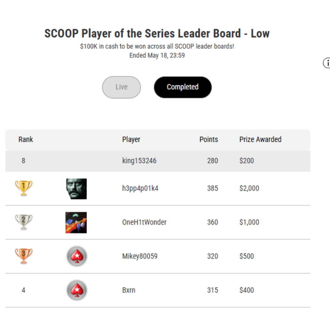This screenshot has width=330, height=309.
Task: Open OneH1tWonder's guitar avatar image
Action: click(x=76, y=222)
